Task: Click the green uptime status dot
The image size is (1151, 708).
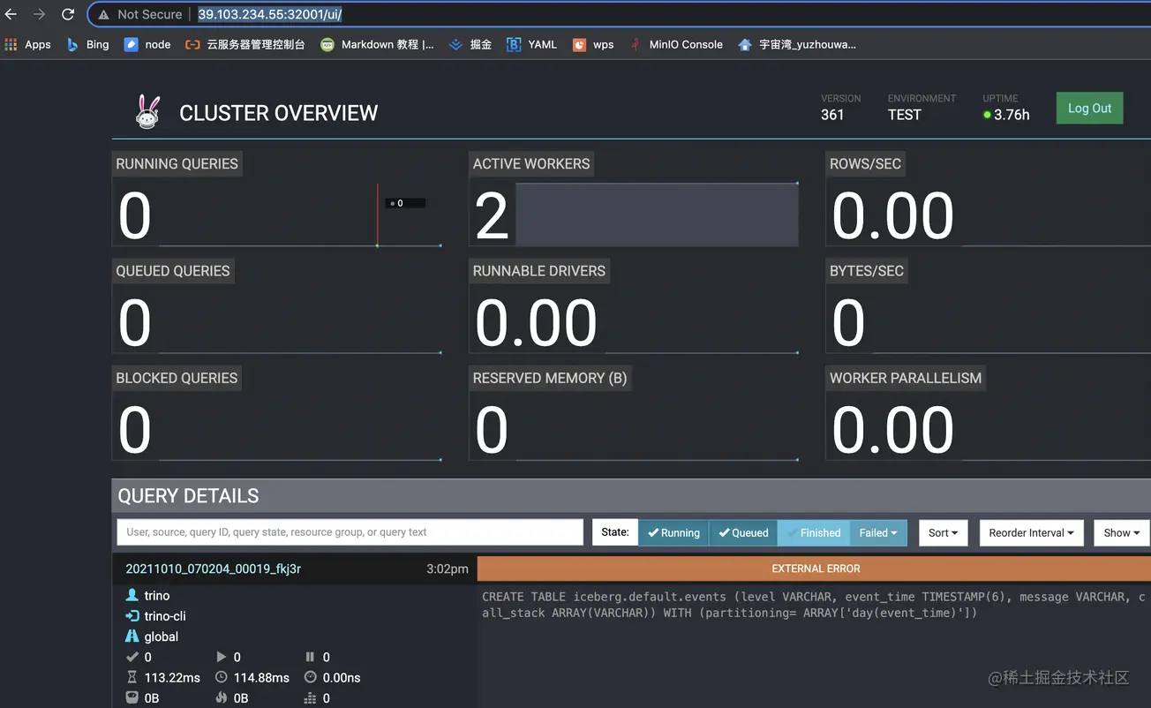Action: 987,115
